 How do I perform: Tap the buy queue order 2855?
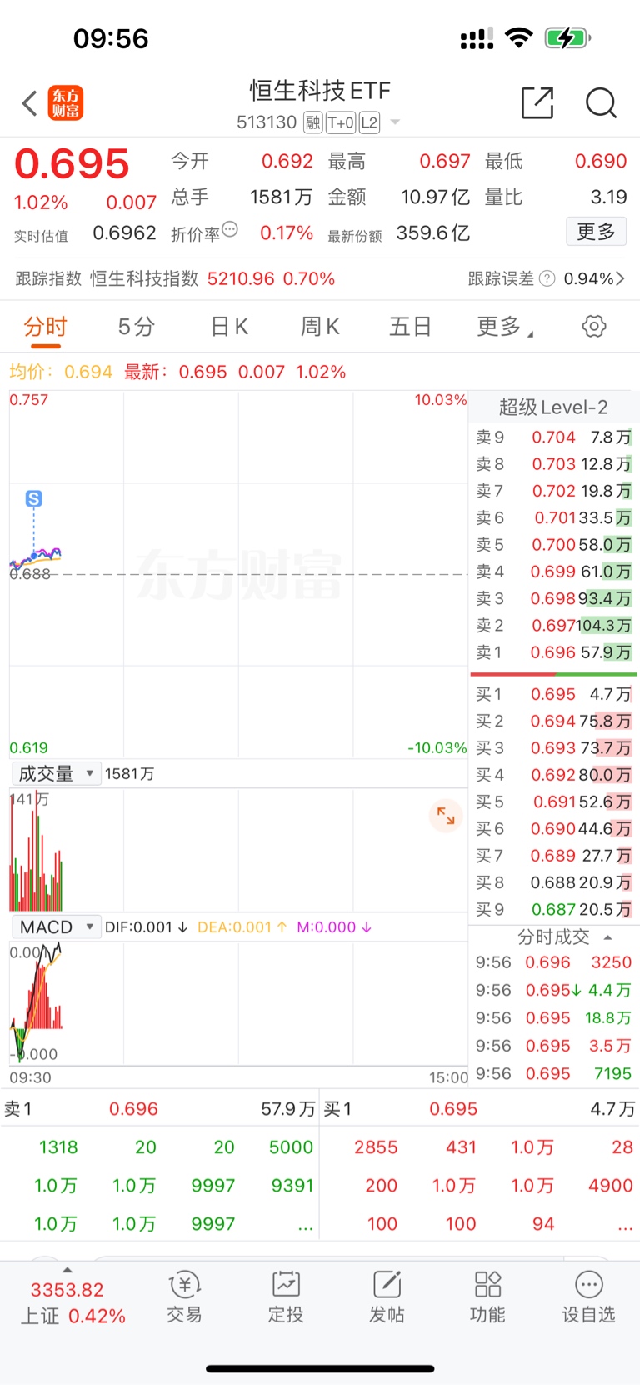(x=376, y=1147)
